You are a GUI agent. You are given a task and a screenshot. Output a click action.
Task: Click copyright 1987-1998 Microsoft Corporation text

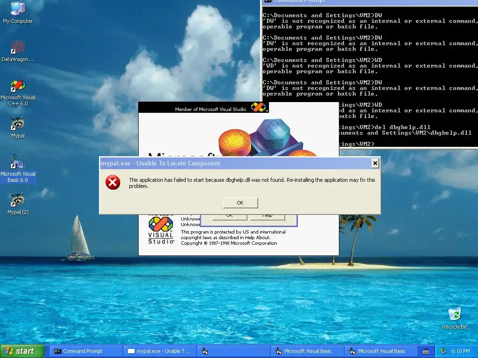click(229, 243)
